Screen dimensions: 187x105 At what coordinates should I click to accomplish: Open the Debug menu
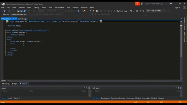36,8
